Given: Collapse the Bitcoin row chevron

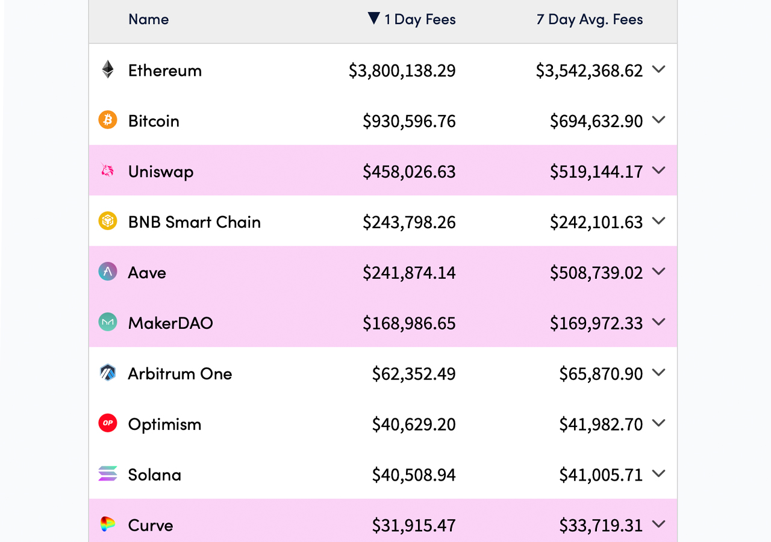Looking at the screenshot, I should pos(658,120).
